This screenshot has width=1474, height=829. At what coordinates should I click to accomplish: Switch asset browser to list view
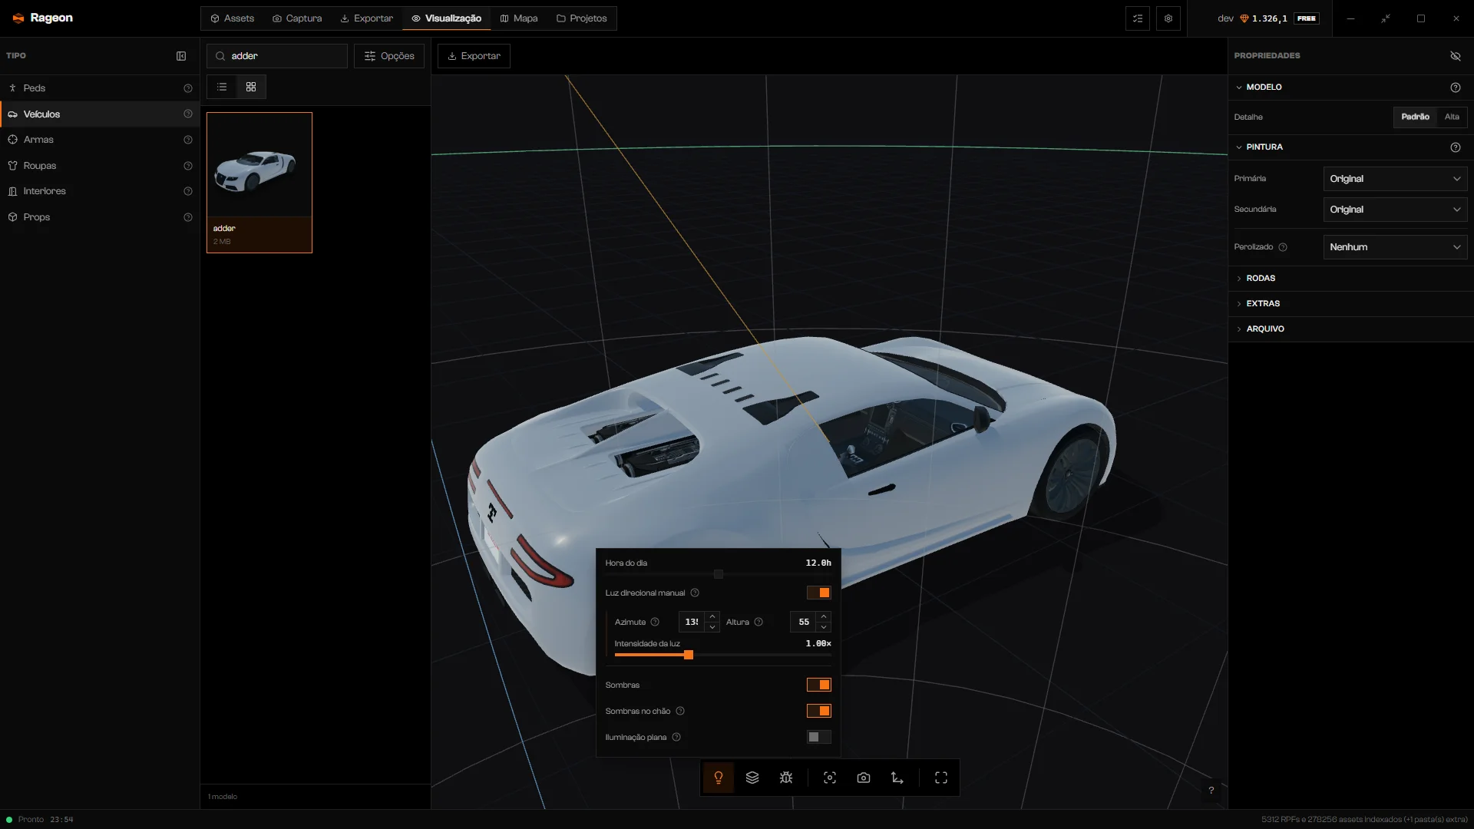222,87
